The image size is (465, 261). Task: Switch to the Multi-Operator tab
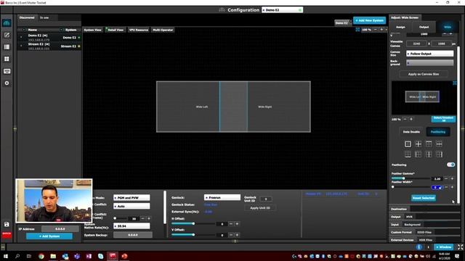(x=163, y=30)
